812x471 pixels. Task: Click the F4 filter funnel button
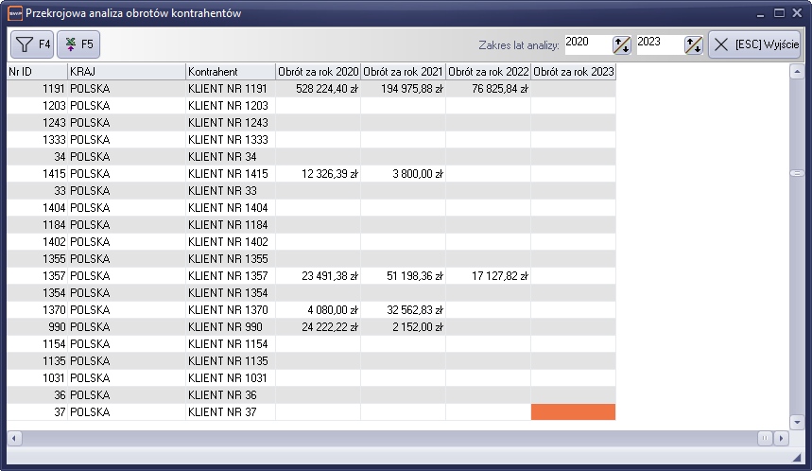[x=32, y=44]
